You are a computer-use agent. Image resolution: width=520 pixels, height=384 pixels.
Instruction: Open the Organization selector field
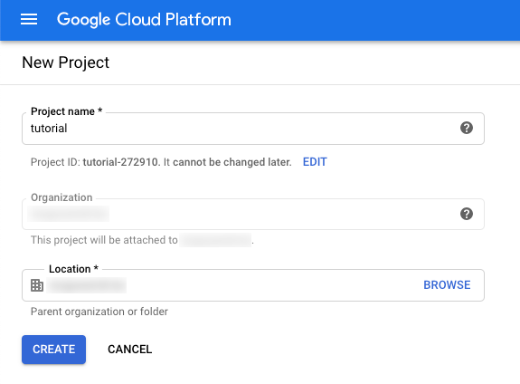253,214
